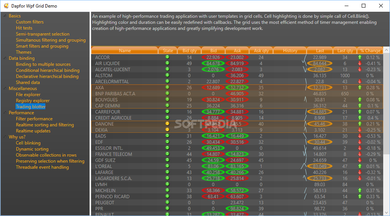
Task: Click the red down arrow in GDF SUEZ row
Action: pyautogui.click(x=360, y=160)
